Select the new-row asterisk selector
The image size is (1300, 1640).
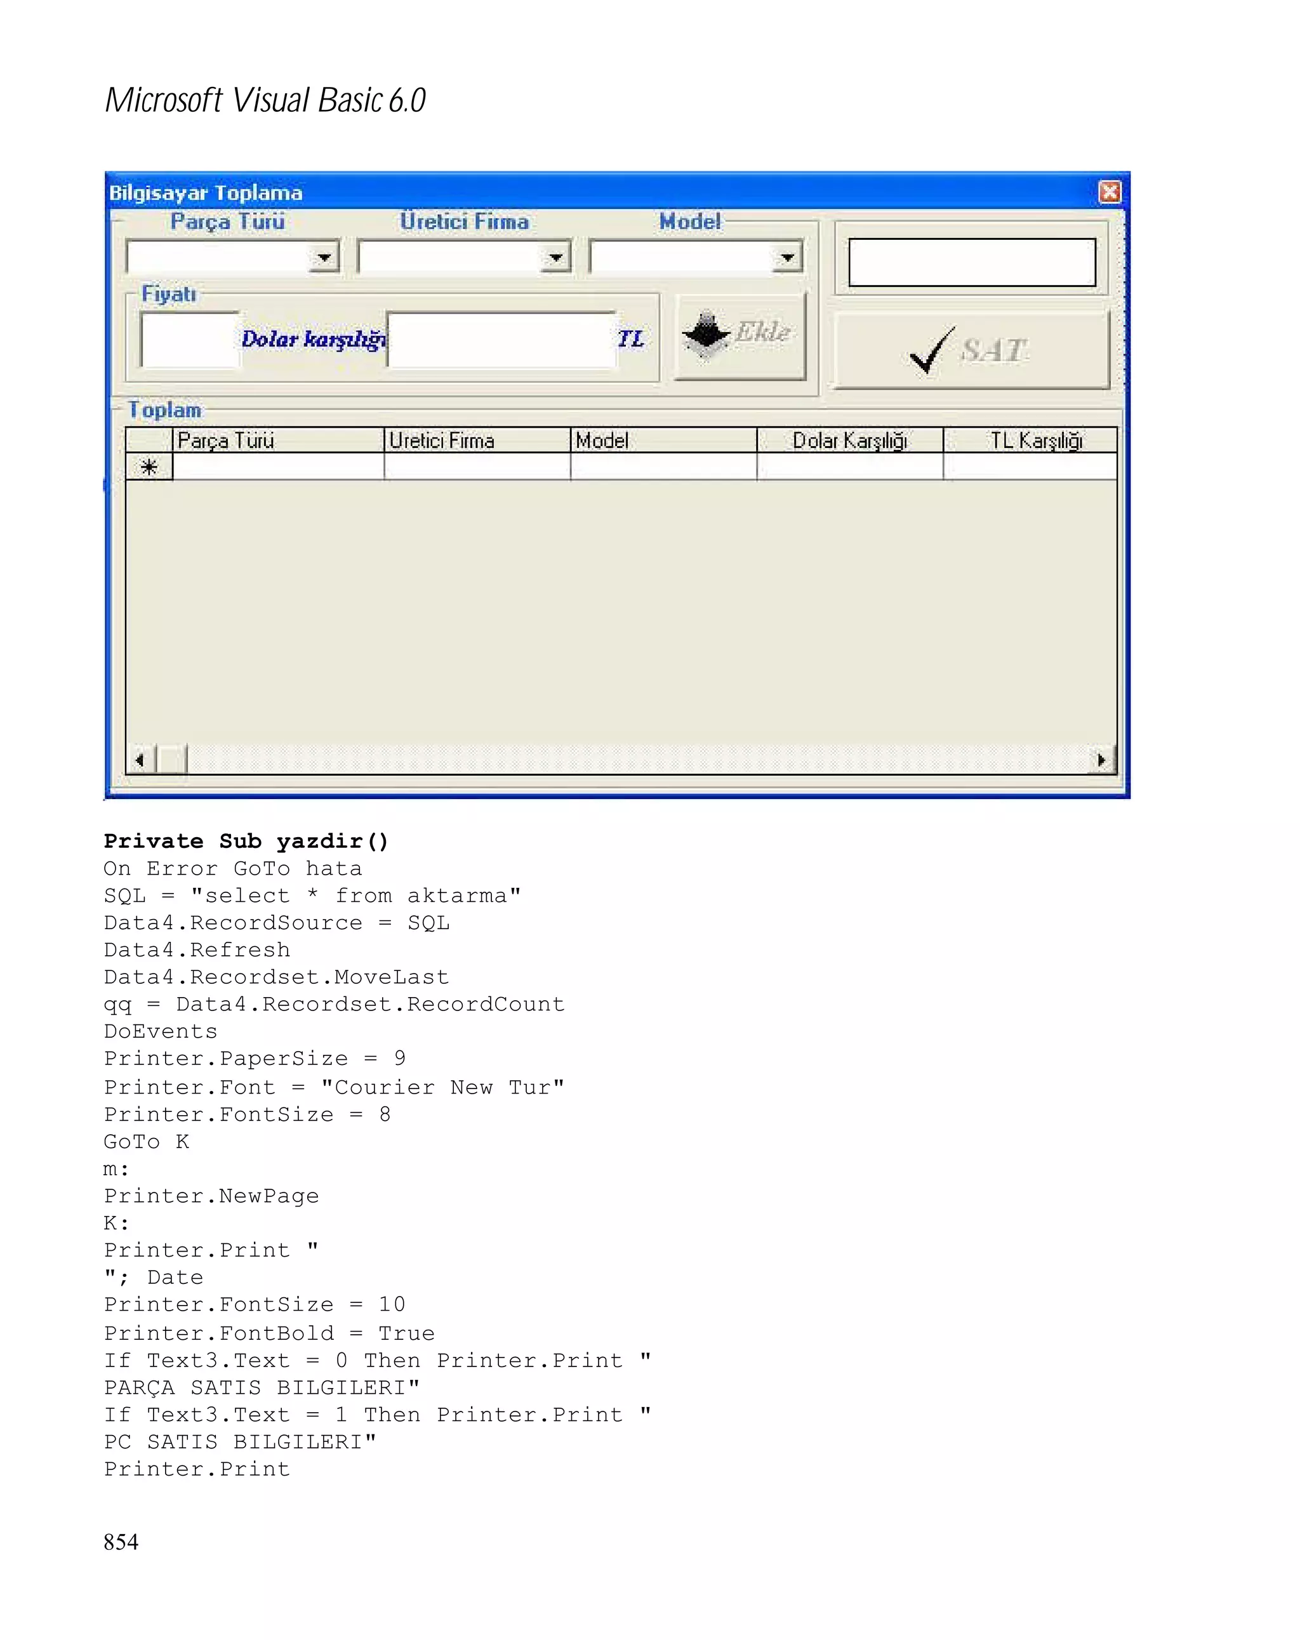tap(149, 466)
